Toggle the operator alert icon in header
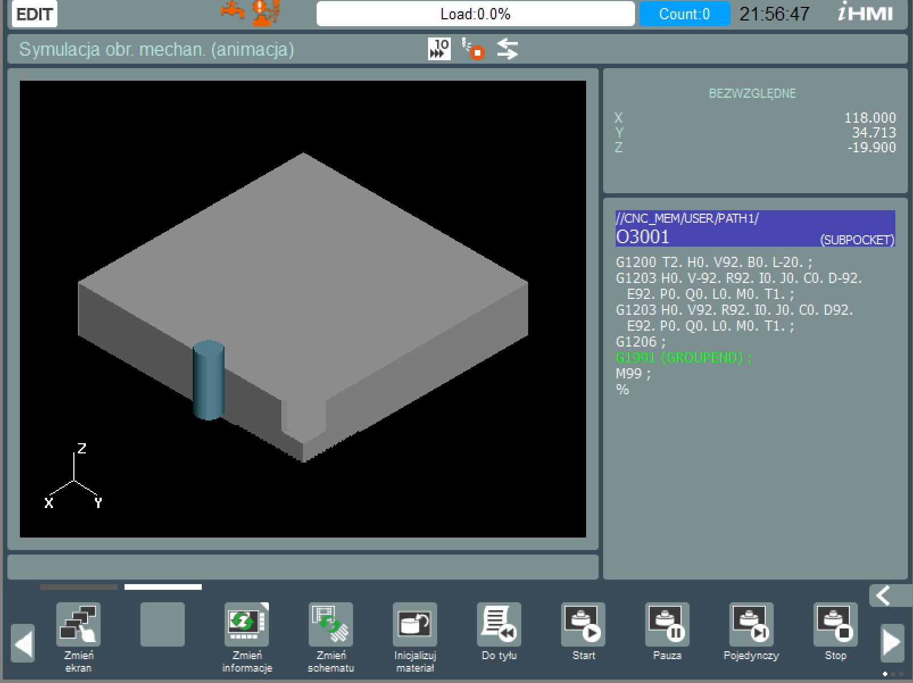The height and width of the screenshot is (683, 913). (262, 13)
